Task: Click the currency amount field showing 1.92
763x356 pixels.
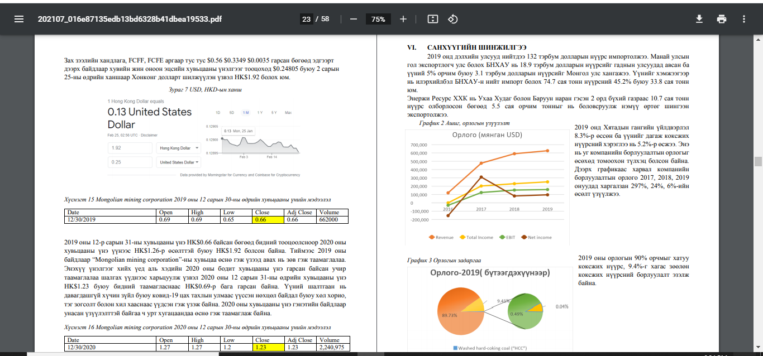Action: tap(130, 148)
